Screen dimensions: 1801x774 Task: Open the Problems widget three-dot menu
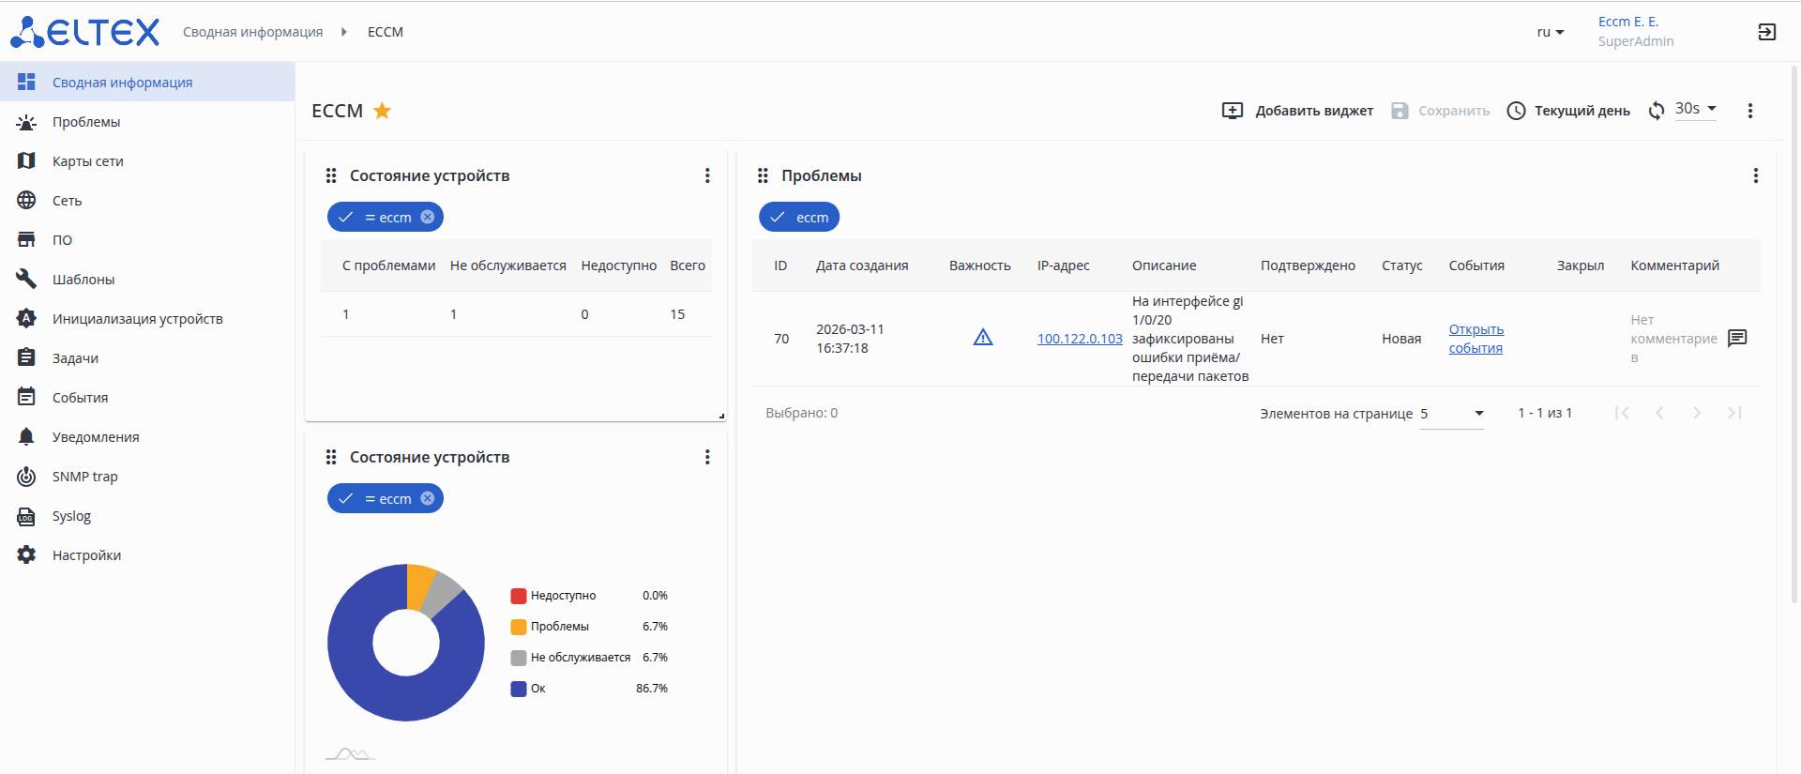point(1755,175)
